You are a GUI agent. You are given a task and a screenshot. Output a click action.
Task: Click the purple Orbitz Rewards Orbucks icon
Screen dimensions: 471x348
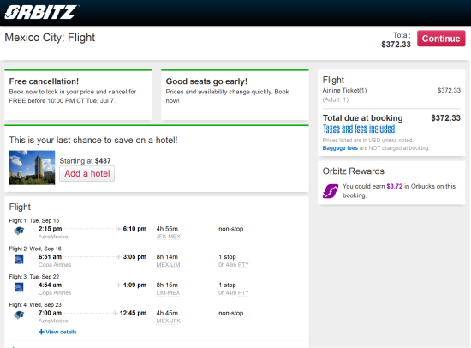331,191
